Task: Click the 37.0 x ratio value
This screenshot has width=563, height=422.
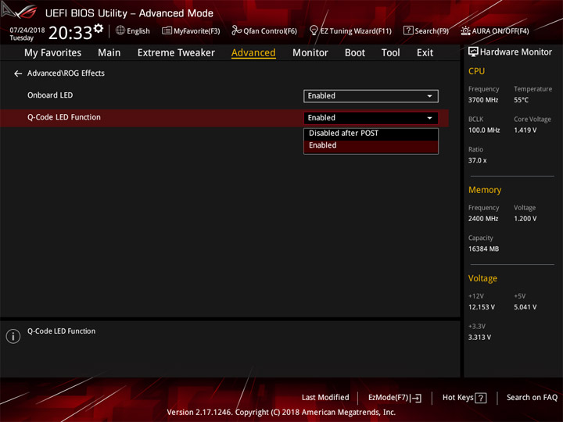Action: [x=477, y=160]
